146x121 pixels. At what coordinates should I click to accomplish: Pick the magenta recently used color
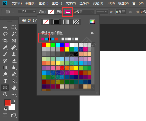(x=43, y=39)
